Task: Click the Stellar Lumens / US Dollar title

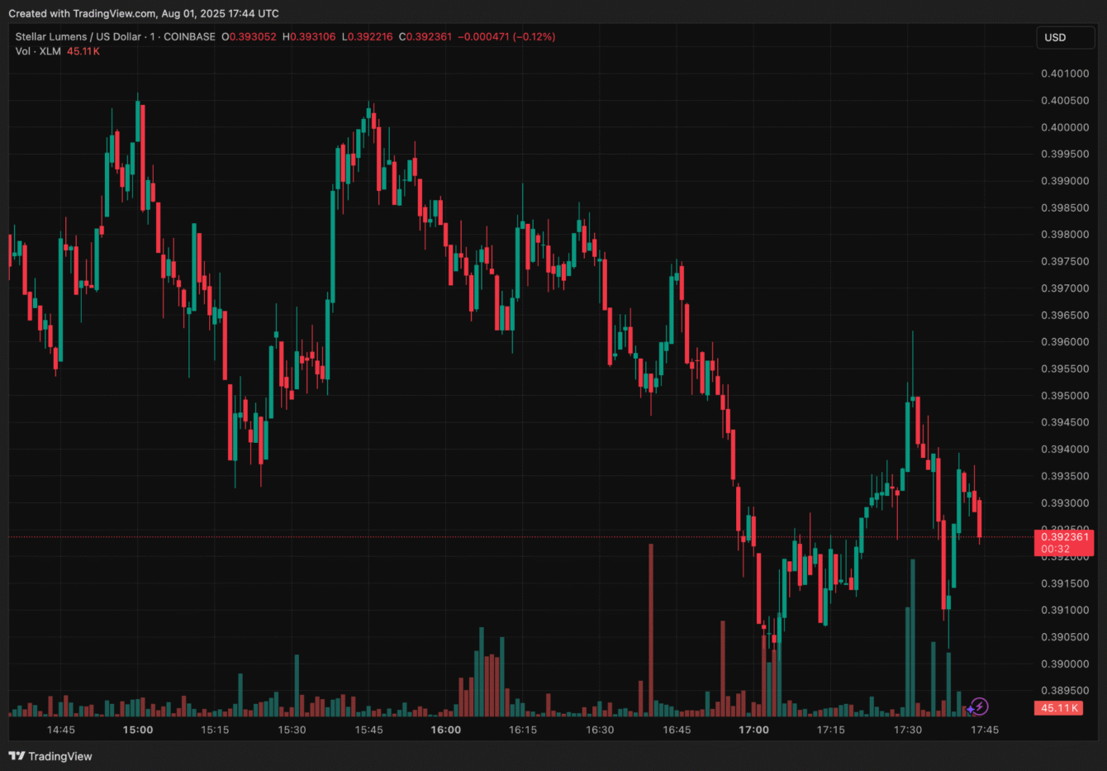Action: click(78, 36)
